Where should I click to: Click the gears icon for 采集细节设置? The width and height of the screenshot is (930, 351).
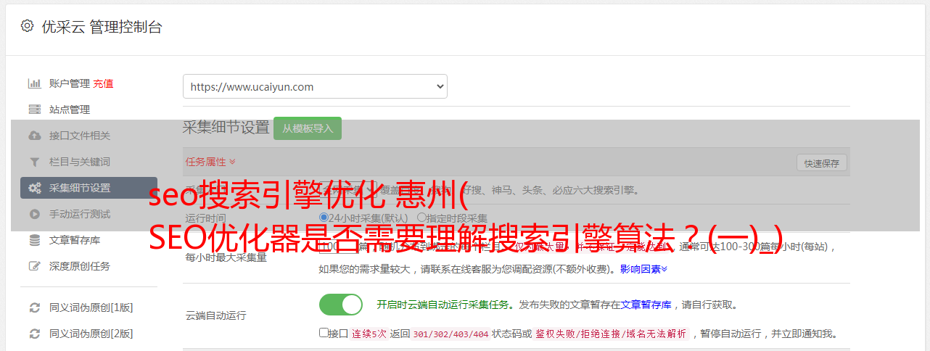(34, 188)
